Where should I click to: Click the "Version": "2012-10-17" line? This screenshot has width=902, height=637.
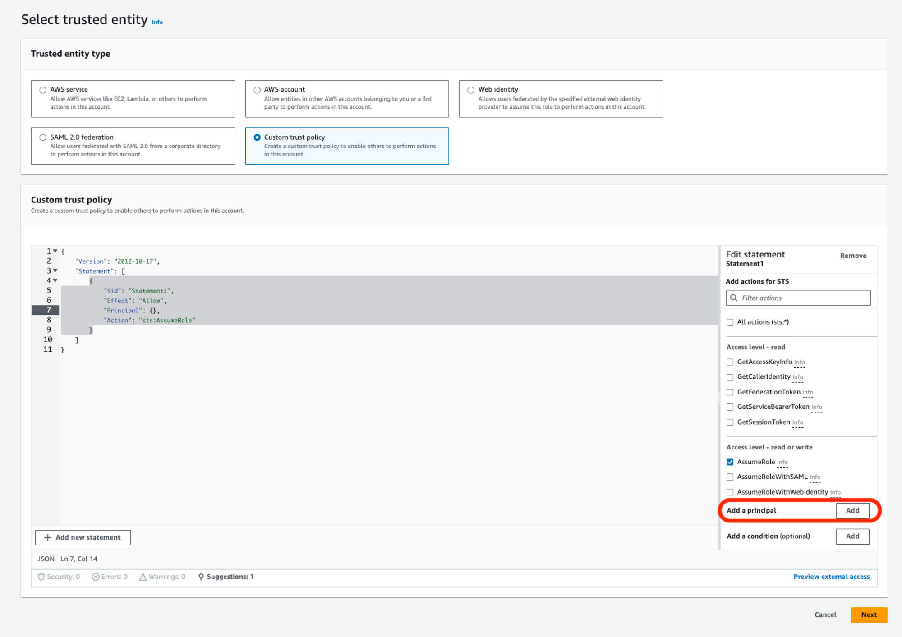click(117, 261)
